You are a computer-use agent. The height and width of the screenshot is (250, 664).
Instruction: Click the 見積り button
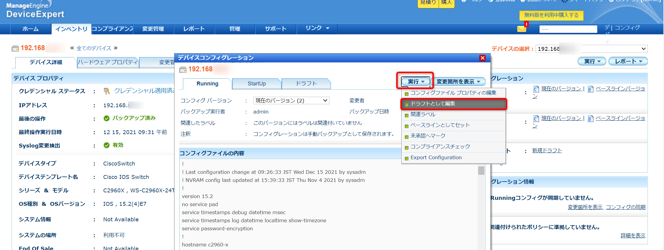pyautogui.click(x=428, y=3)
